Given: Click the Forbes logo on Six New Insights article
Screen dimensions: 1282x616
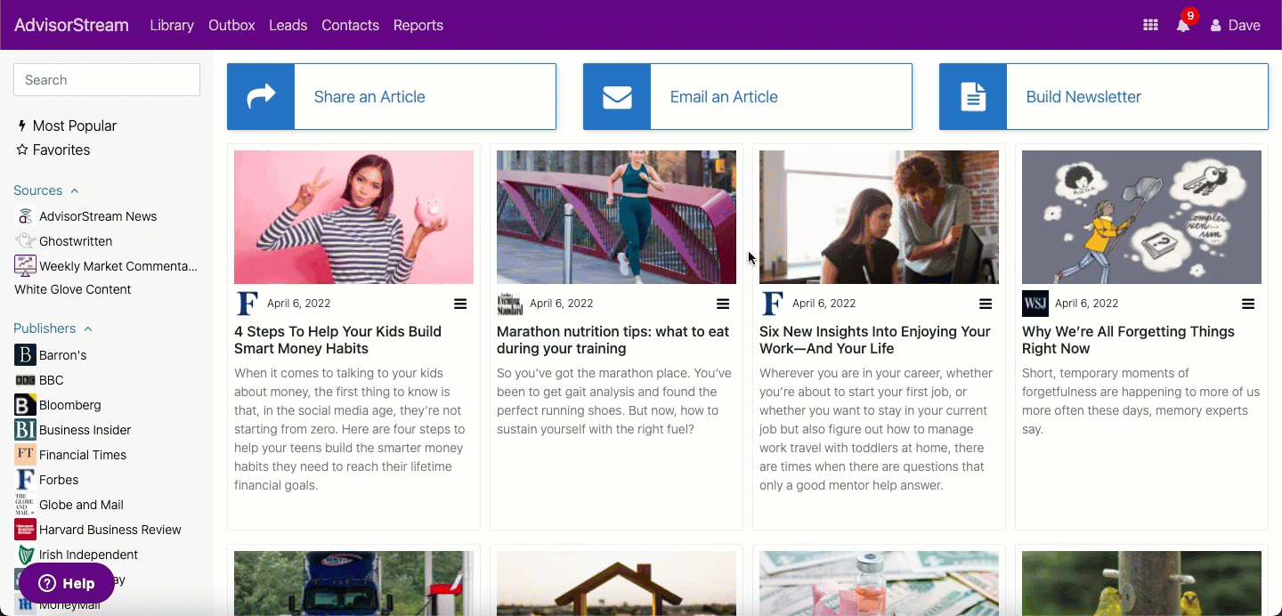Looking at the screenshot, I should click(x=773, y=304).
